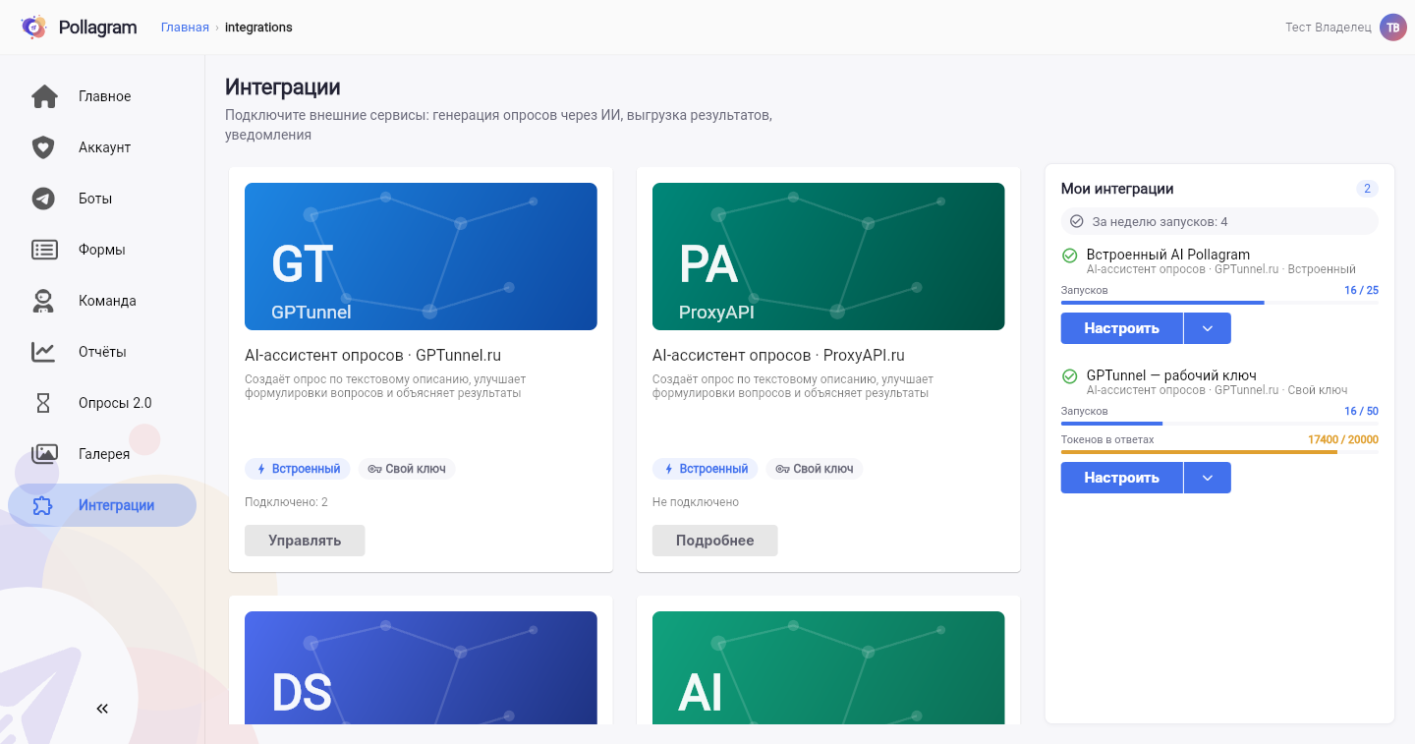The height and width of the screenshot is (744, 1415).
Task: Click the lightning icon in GPTunnel's Встроенный tag
Action: pos(261,470)
